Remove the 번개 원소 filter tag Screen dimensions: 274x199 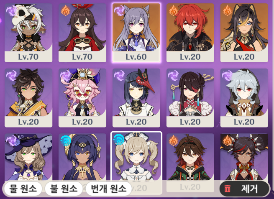pyautogui.click(x=108, y=189)
